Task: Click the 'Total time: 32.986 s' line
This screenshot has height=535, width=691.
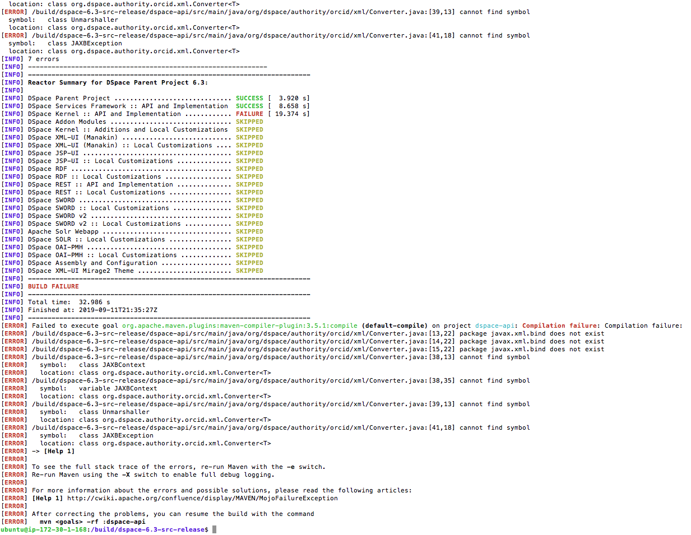Action: [x=56, y=302]
